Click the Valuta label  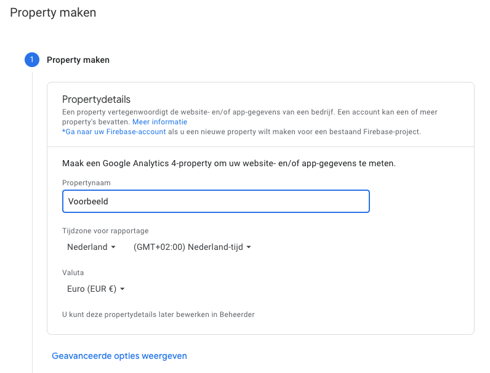[73, 273]
